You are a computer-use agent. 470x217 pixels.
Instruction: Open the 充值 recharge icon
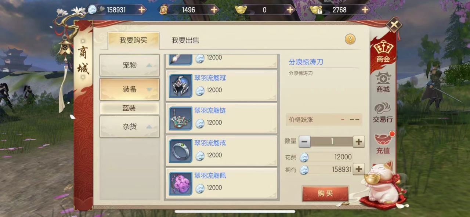tap(383, 143)
